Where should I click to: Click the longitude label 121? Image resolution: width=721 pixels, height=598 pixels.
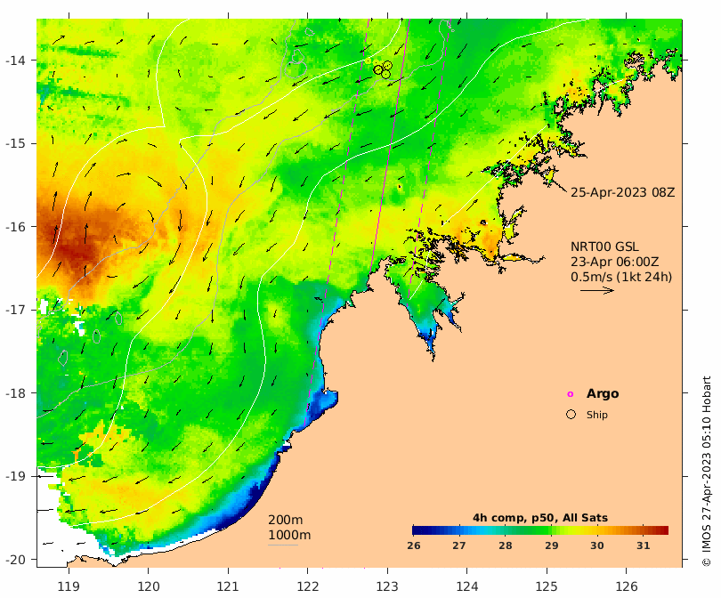[228, 586]
